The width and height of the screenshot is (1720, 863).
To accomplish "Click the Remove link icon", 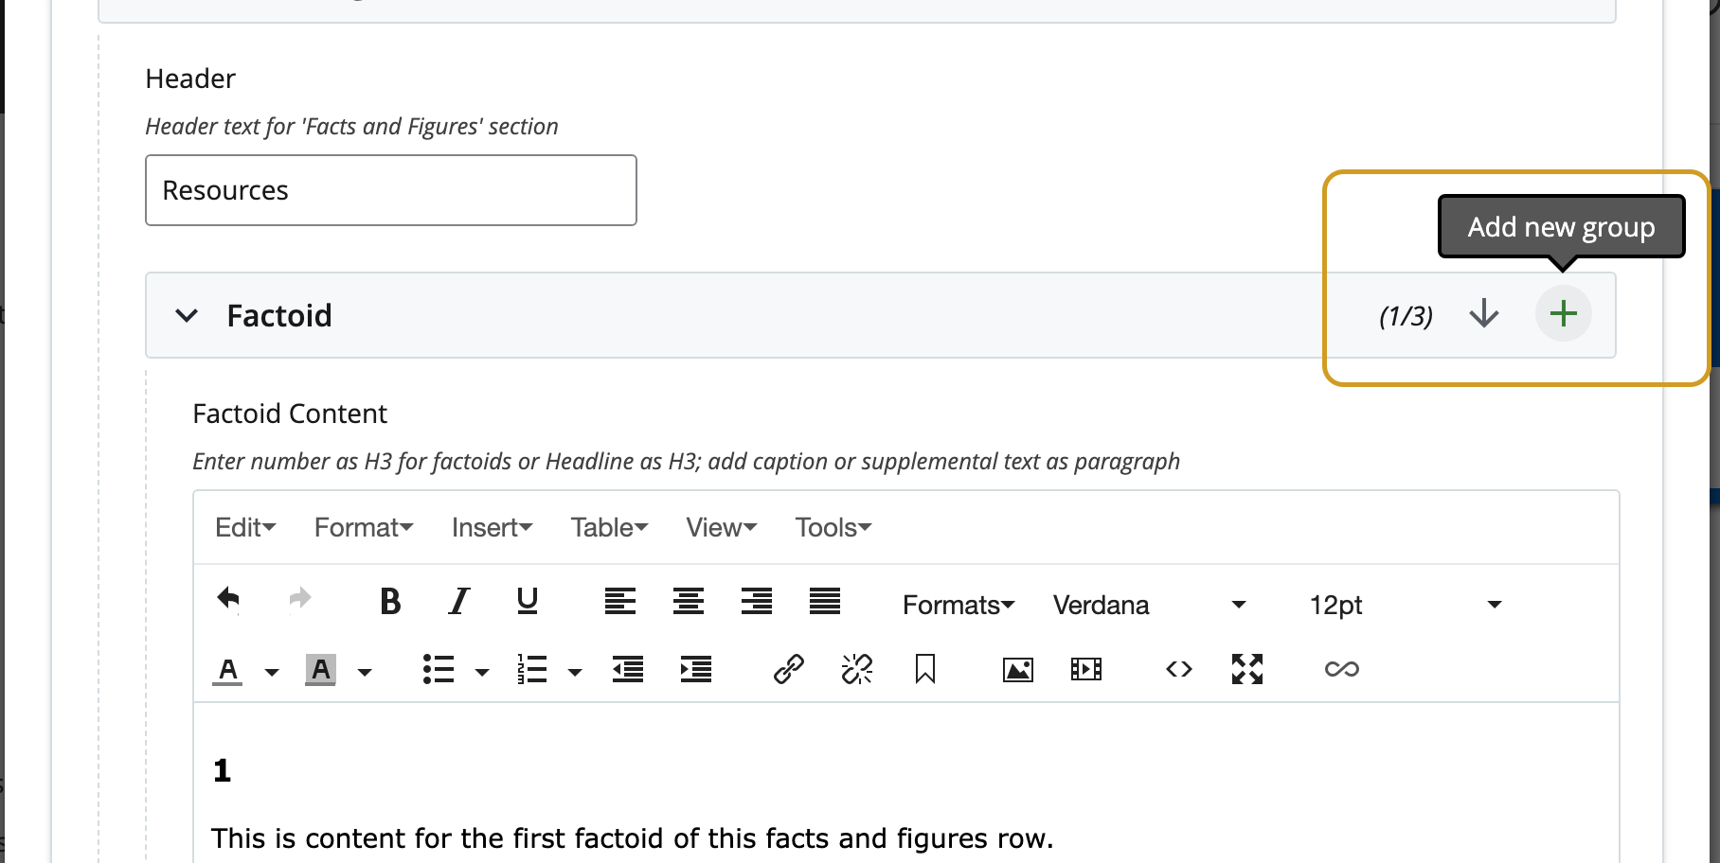I will (857, 669).
